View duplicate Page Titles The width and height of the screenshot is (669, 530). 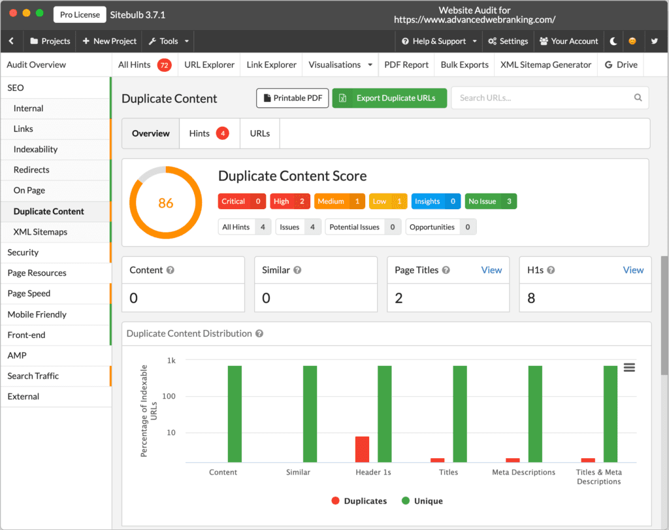pyautogui.click(x=491, y=270)
